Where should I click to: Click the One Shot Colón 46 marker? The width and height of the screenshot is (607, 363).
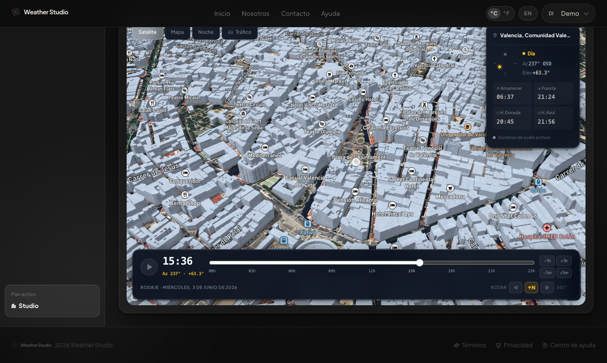pyautogui.click(x=513, y=207)
